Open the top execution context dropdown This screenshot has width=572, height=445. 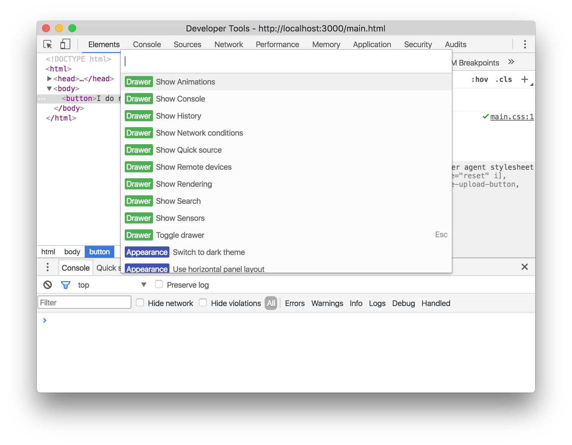(x=112, y=285)
